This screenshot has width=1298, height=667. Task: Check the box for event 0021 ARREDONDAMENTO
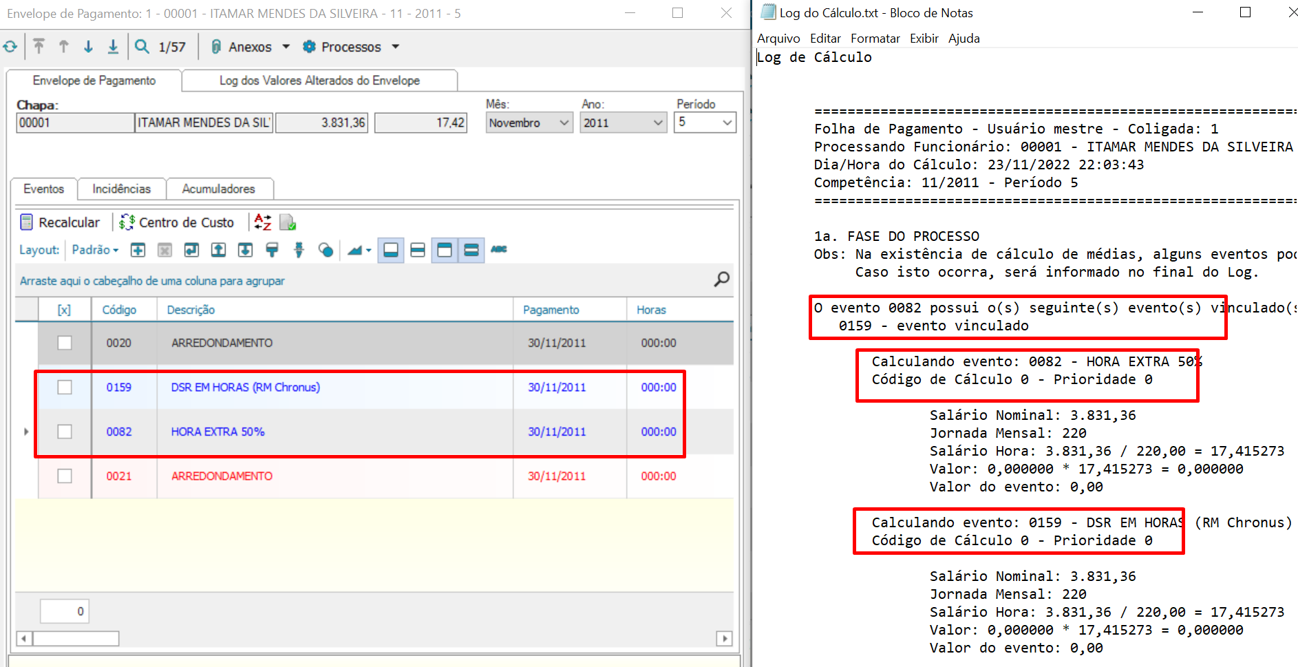tap(65, 476)
